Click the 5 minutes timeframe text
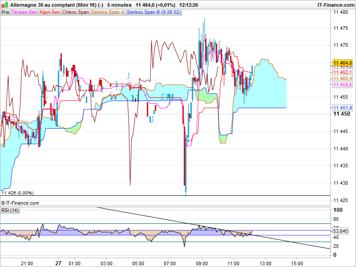The width and height of the screenshot is (356, 267). (x=119, y=5)
